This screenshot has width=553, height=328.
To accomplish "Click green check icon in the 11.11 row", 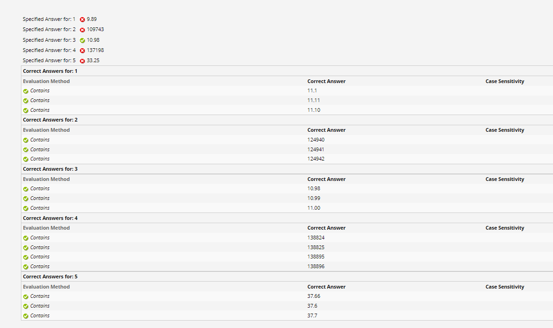I will (26, 101).
